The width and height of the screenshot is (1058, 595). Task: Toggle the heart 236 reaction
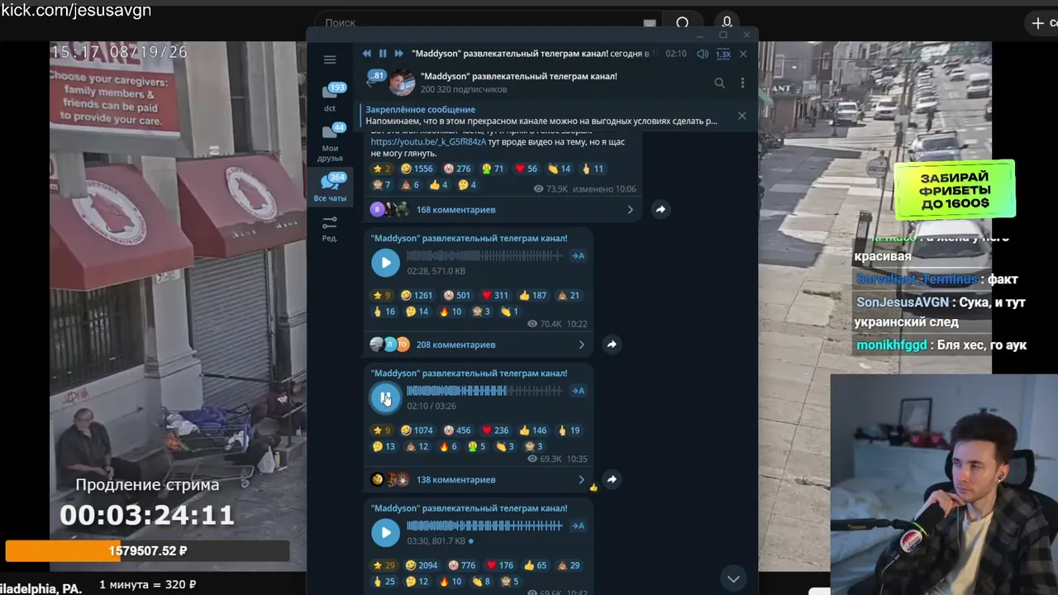496,431
